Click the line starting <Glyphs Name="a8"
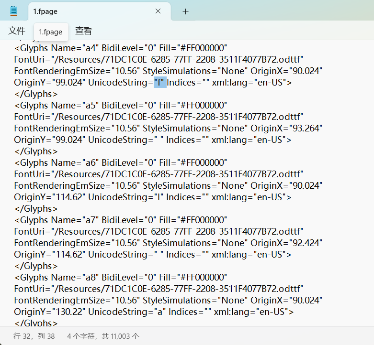 coord(121,278)
